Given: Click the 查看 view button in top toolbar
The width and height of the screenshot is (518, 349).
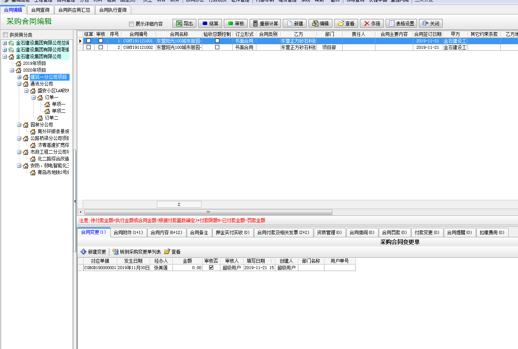Looking at the screenshot, I should pos(346,23).
